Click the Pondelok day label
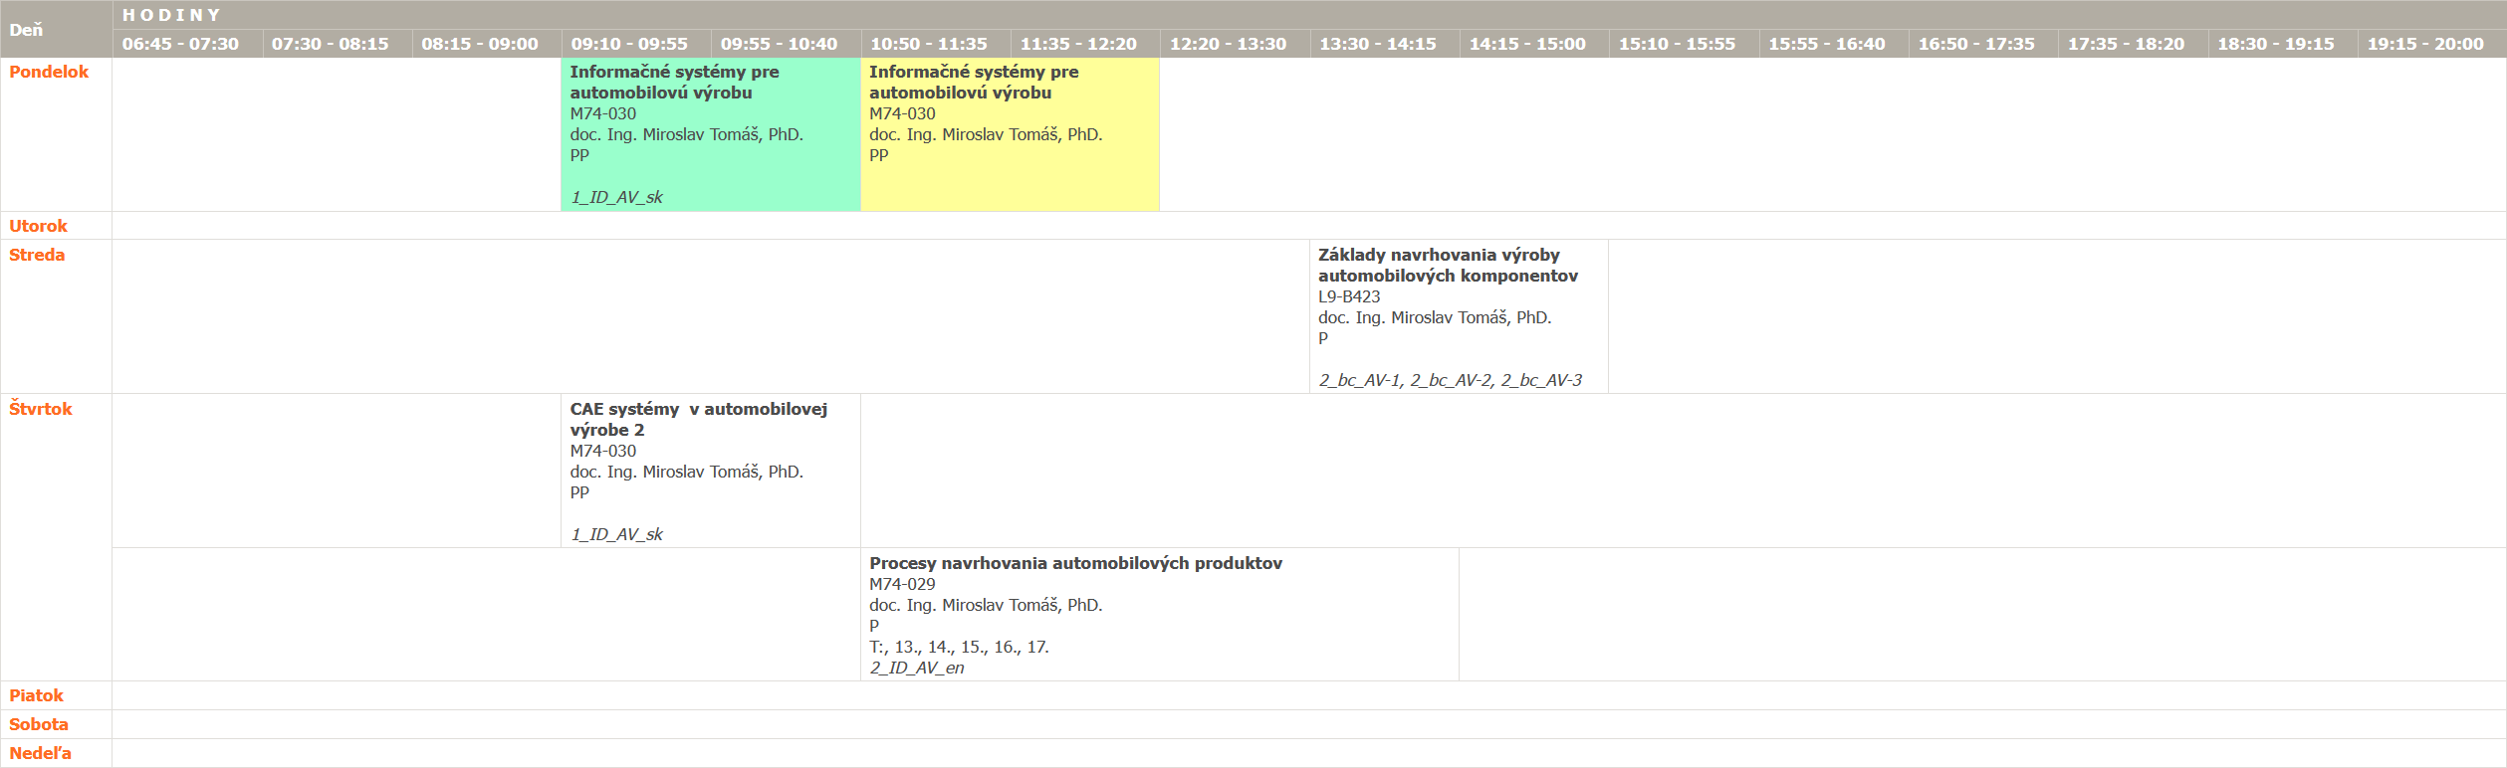 click(x=49, y=72)
